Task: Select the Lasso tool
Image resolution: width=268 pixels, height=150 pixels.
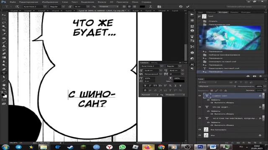Action: (4, 22)
